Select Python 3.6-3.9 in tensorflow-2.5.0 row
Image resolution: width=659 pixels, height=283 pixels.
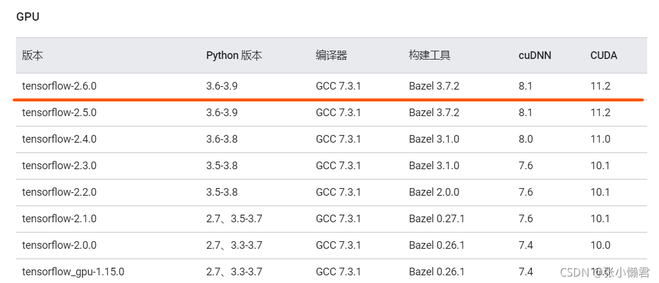point(222,113)
